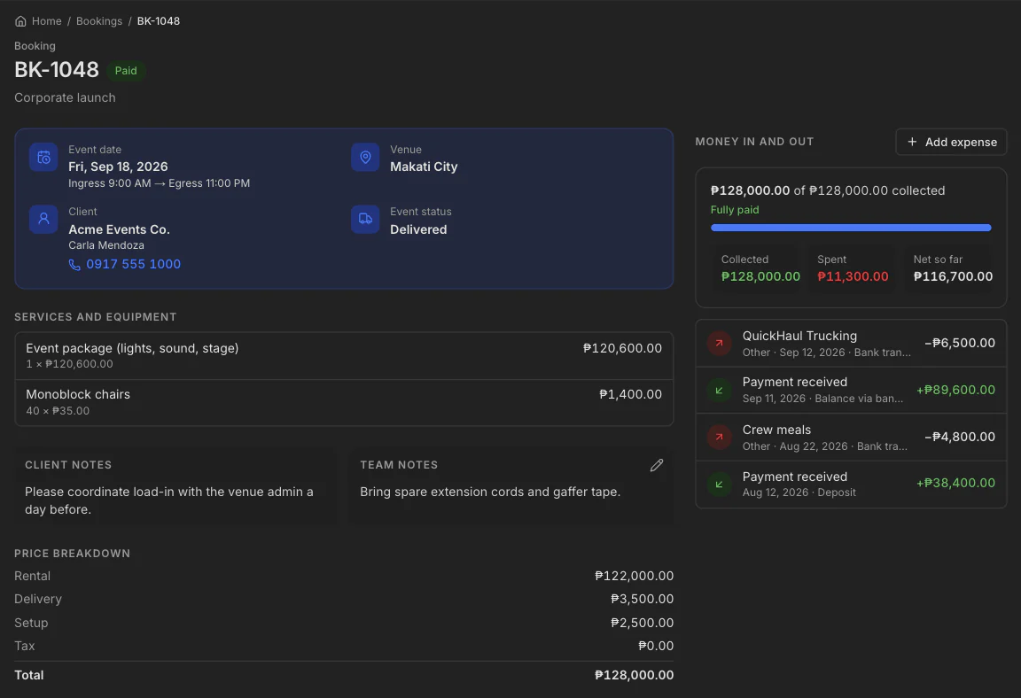1021x698 pixels.
Task: Click the ₱1,400.00 chairs price
Action: tap(630, 394)
